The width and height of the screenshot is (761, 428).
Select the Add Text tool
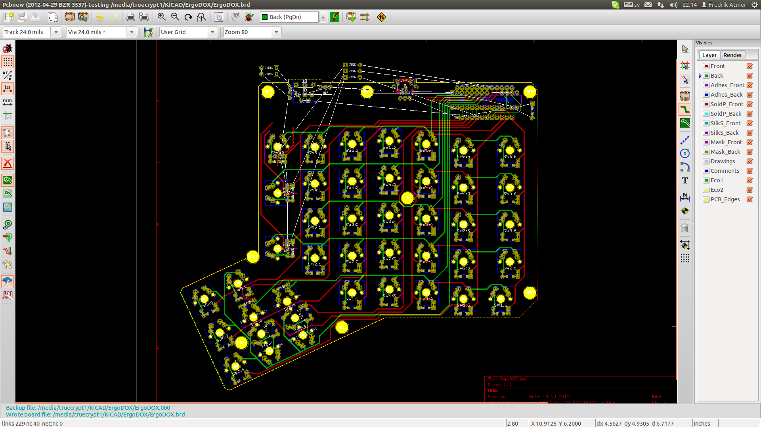click(685, 181)
